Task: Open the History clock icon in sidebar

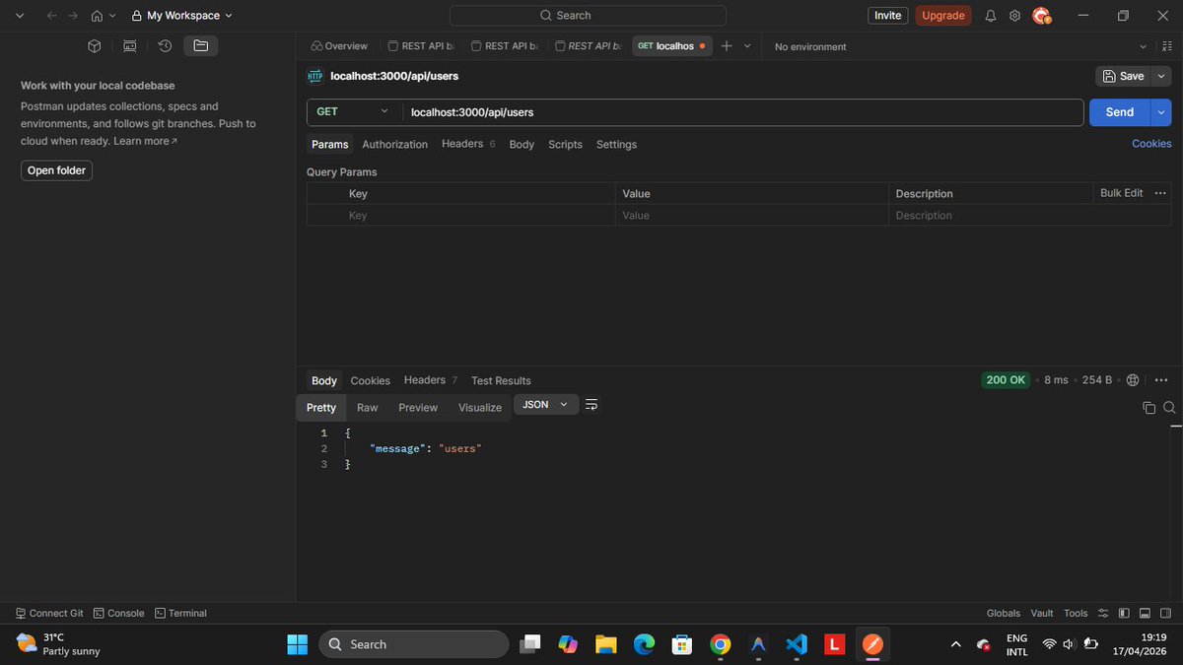Action: (166, 46)
